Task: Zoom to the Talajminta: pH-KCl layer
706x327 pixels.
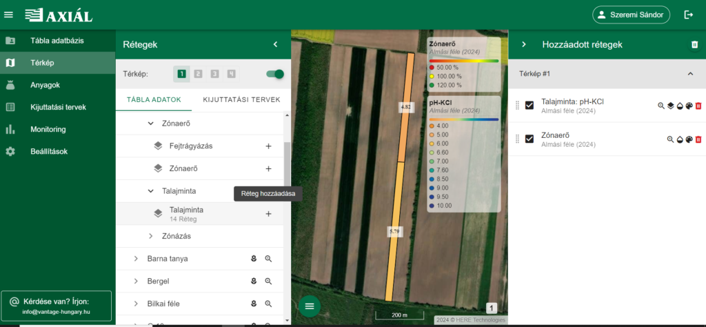Action: click(660, 106)
